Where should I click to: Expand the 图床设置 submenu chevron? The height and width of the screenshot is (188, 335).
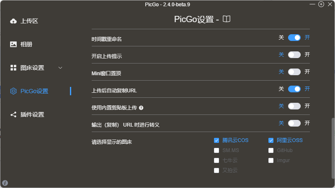point(60,68)
